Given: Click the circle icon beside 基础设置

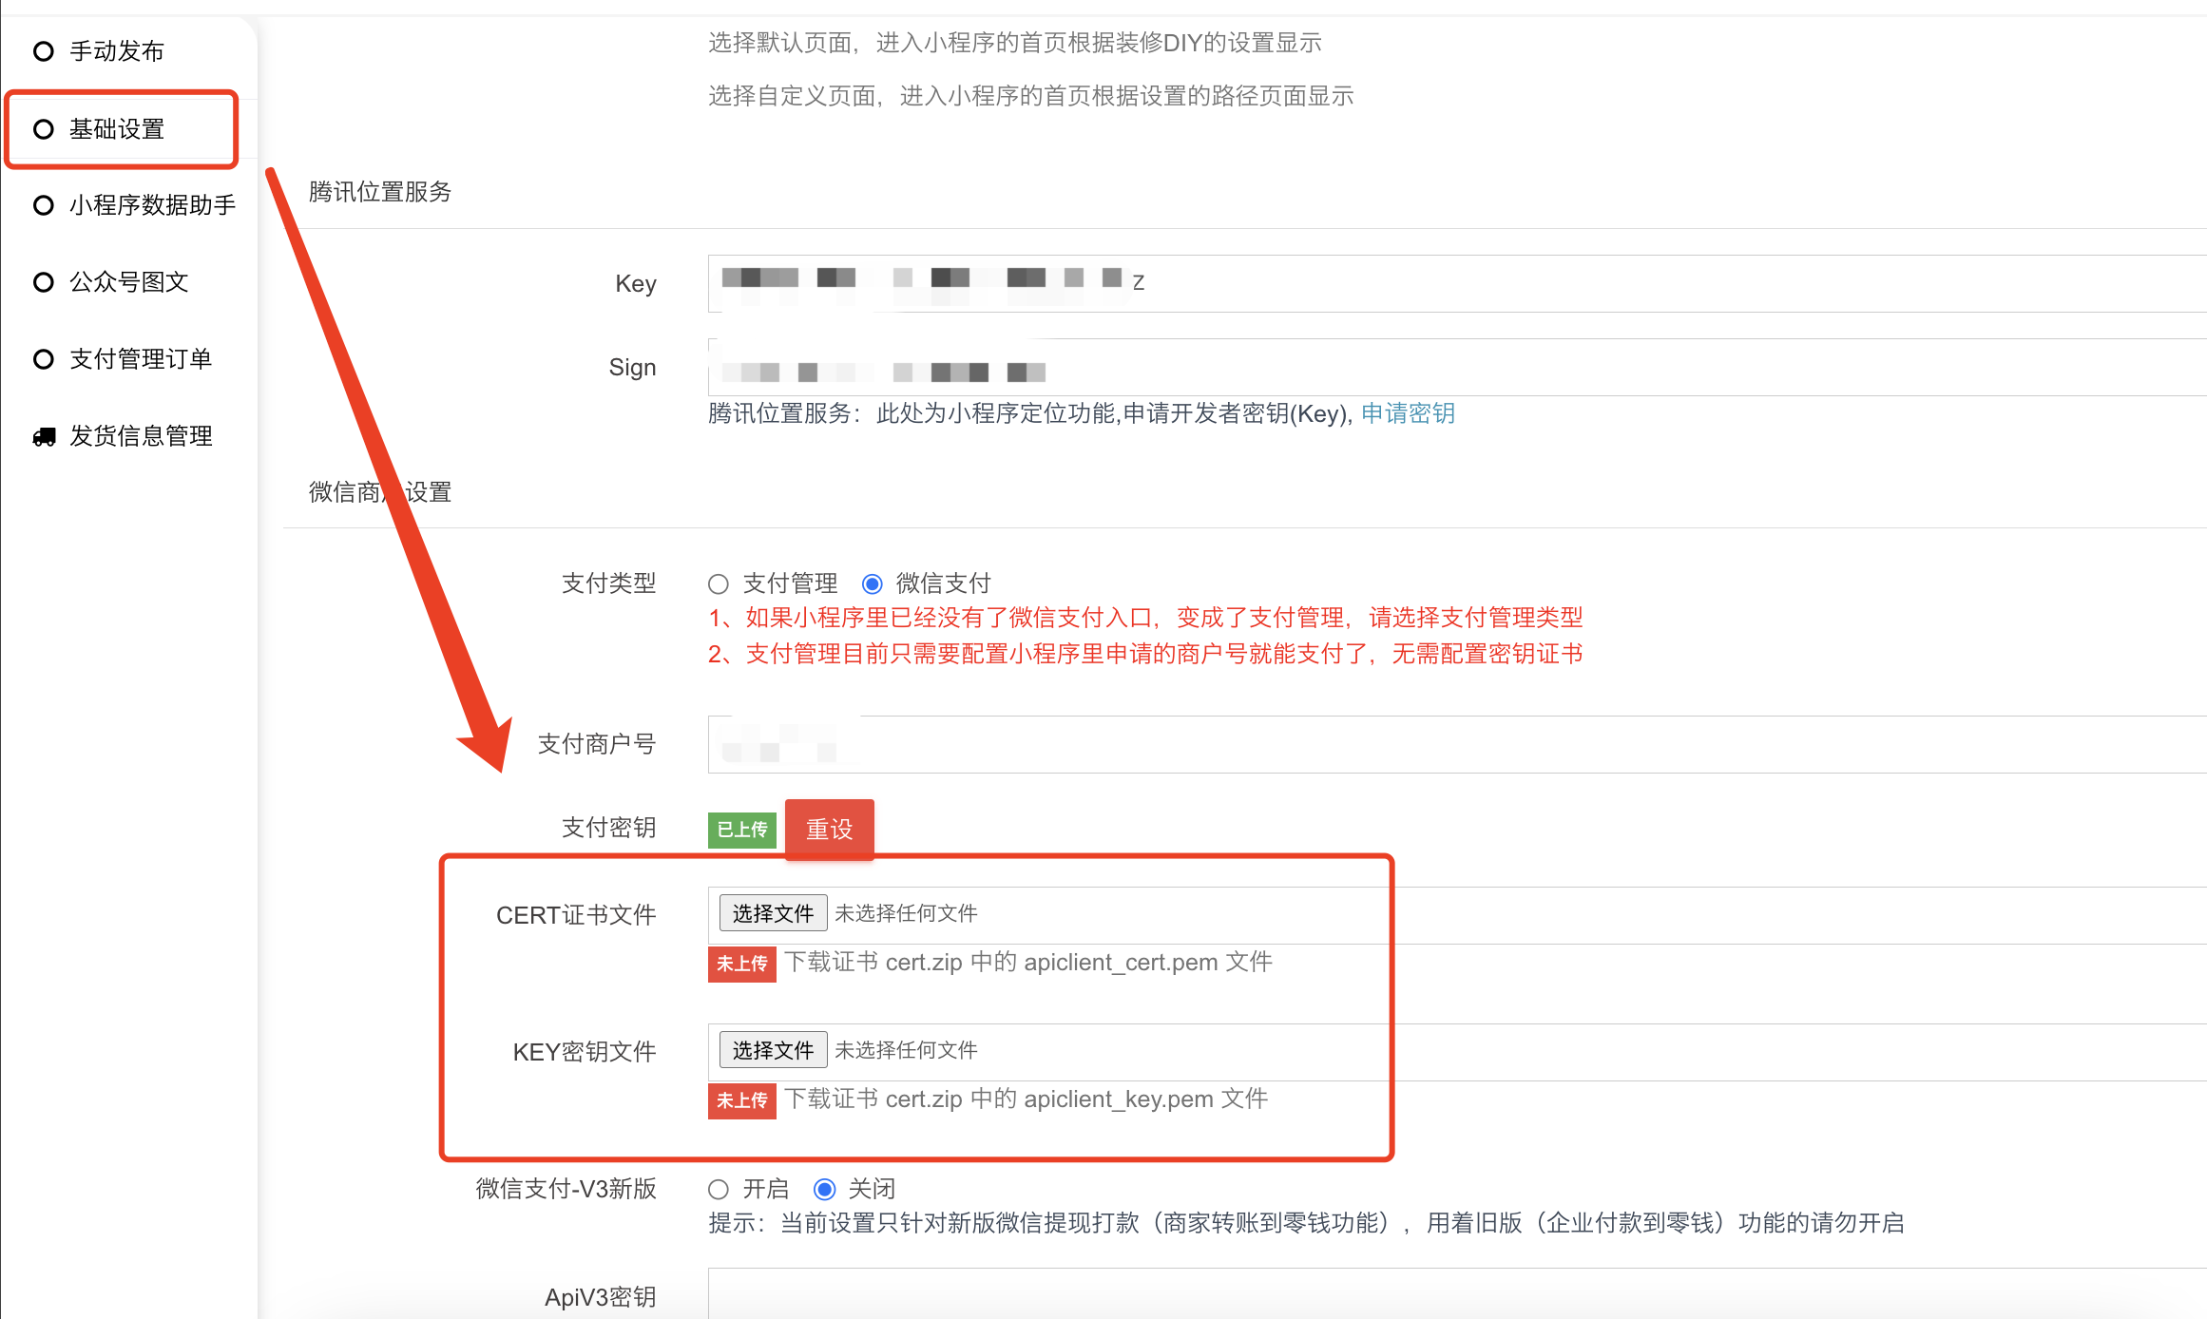Looking at the screenshot, I should pos(43,129).
